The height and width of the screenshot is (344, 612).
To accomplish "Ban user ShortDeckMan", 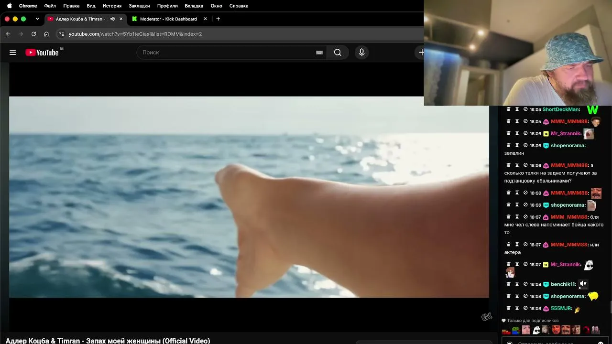I will 525,109.
